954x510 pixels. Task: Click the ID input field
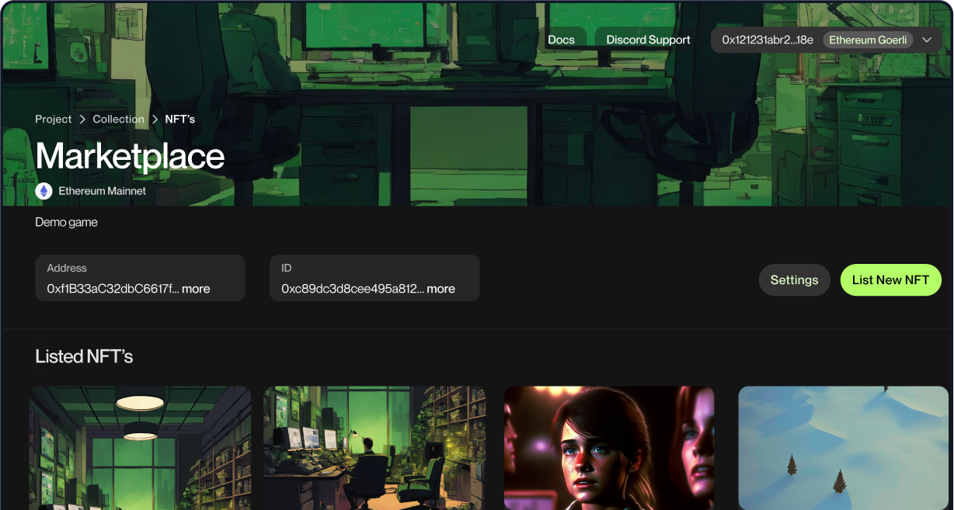point(374,278)
